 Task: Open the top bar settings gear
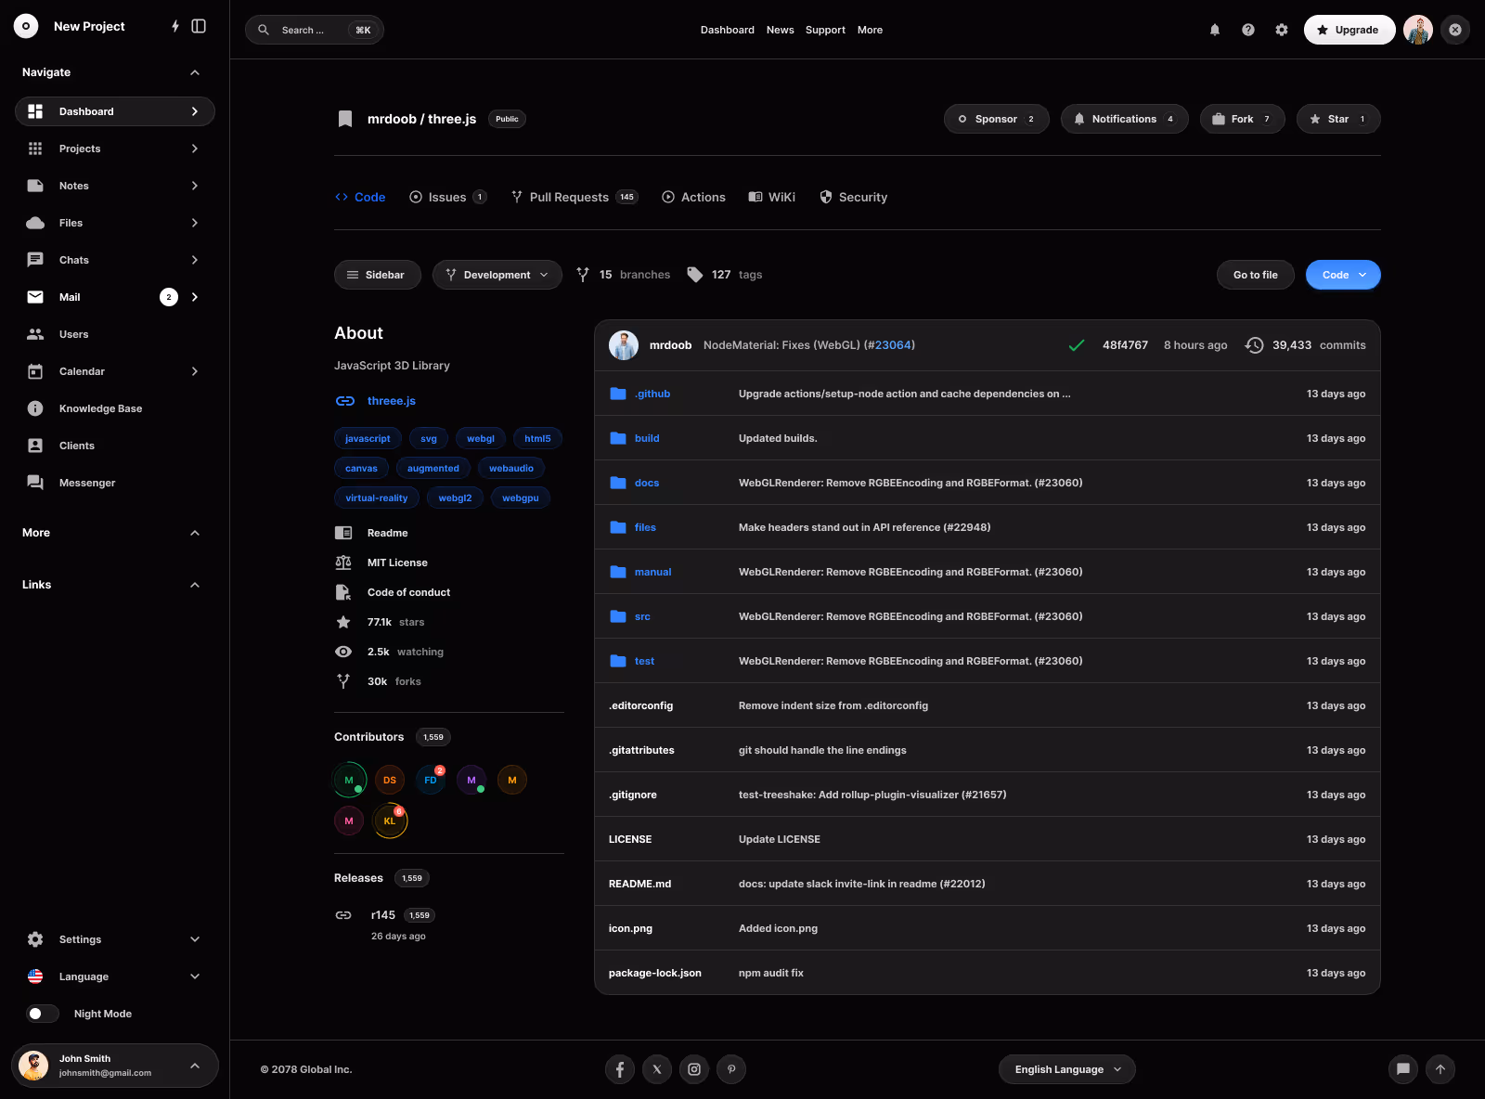[1282, 30]
